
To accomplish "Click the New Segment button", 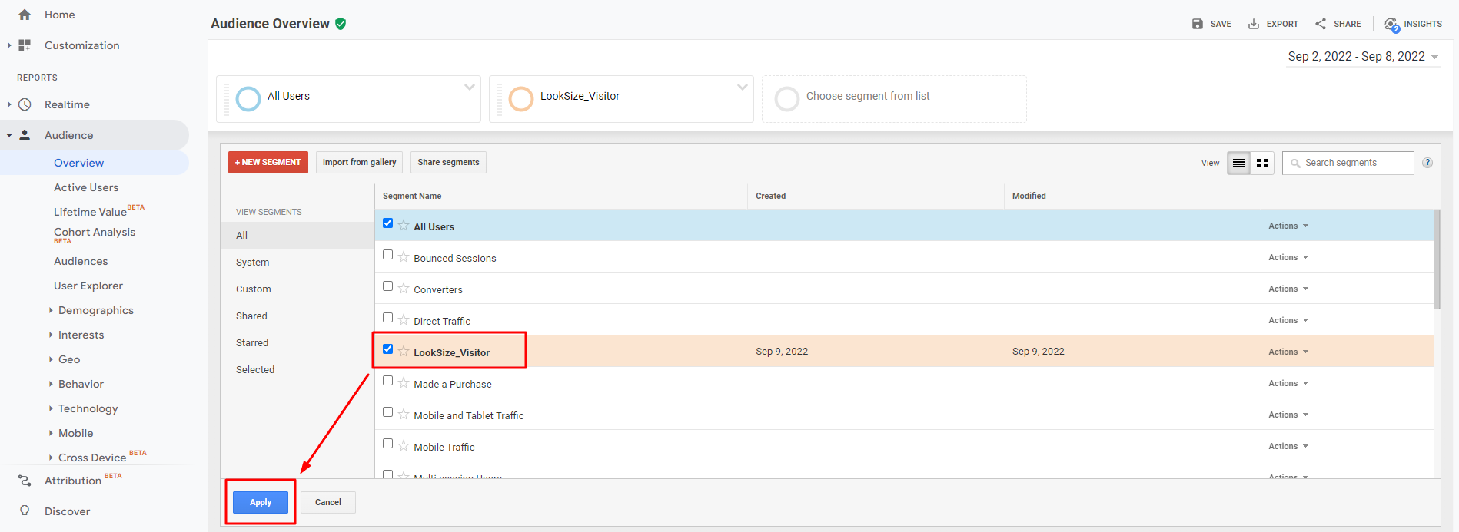I will (268, 162).
